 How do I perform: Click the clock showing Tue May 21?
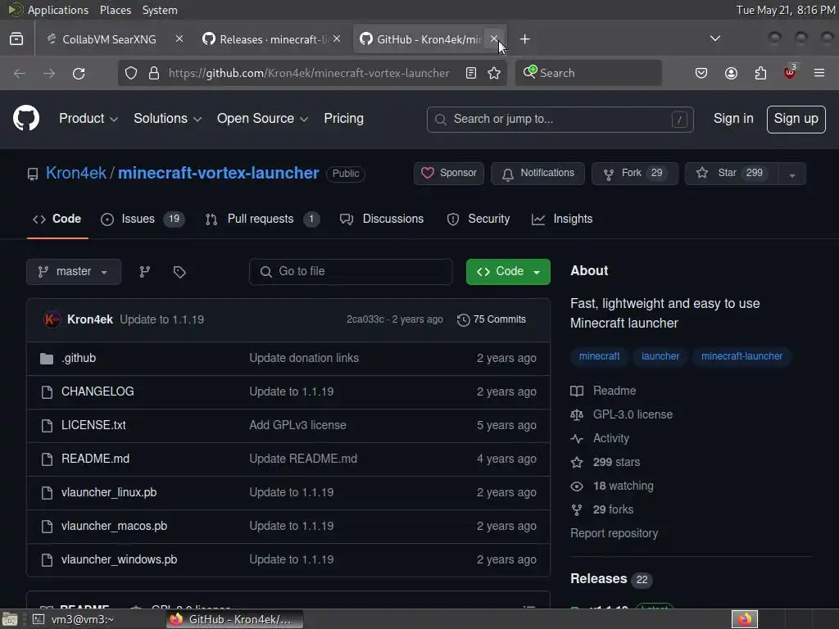click(x=785, y=10)
